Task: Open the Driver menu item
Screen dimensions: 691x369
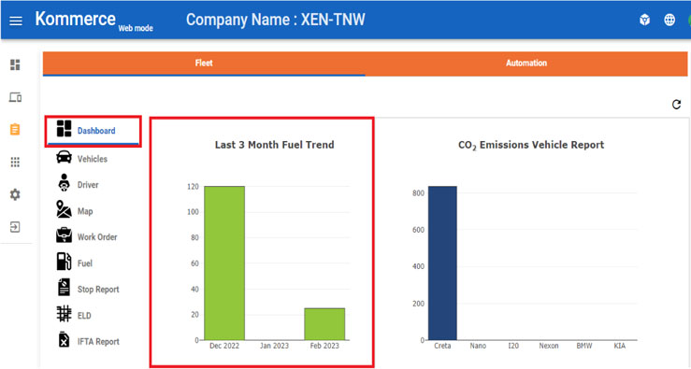Action: (88, 185)
